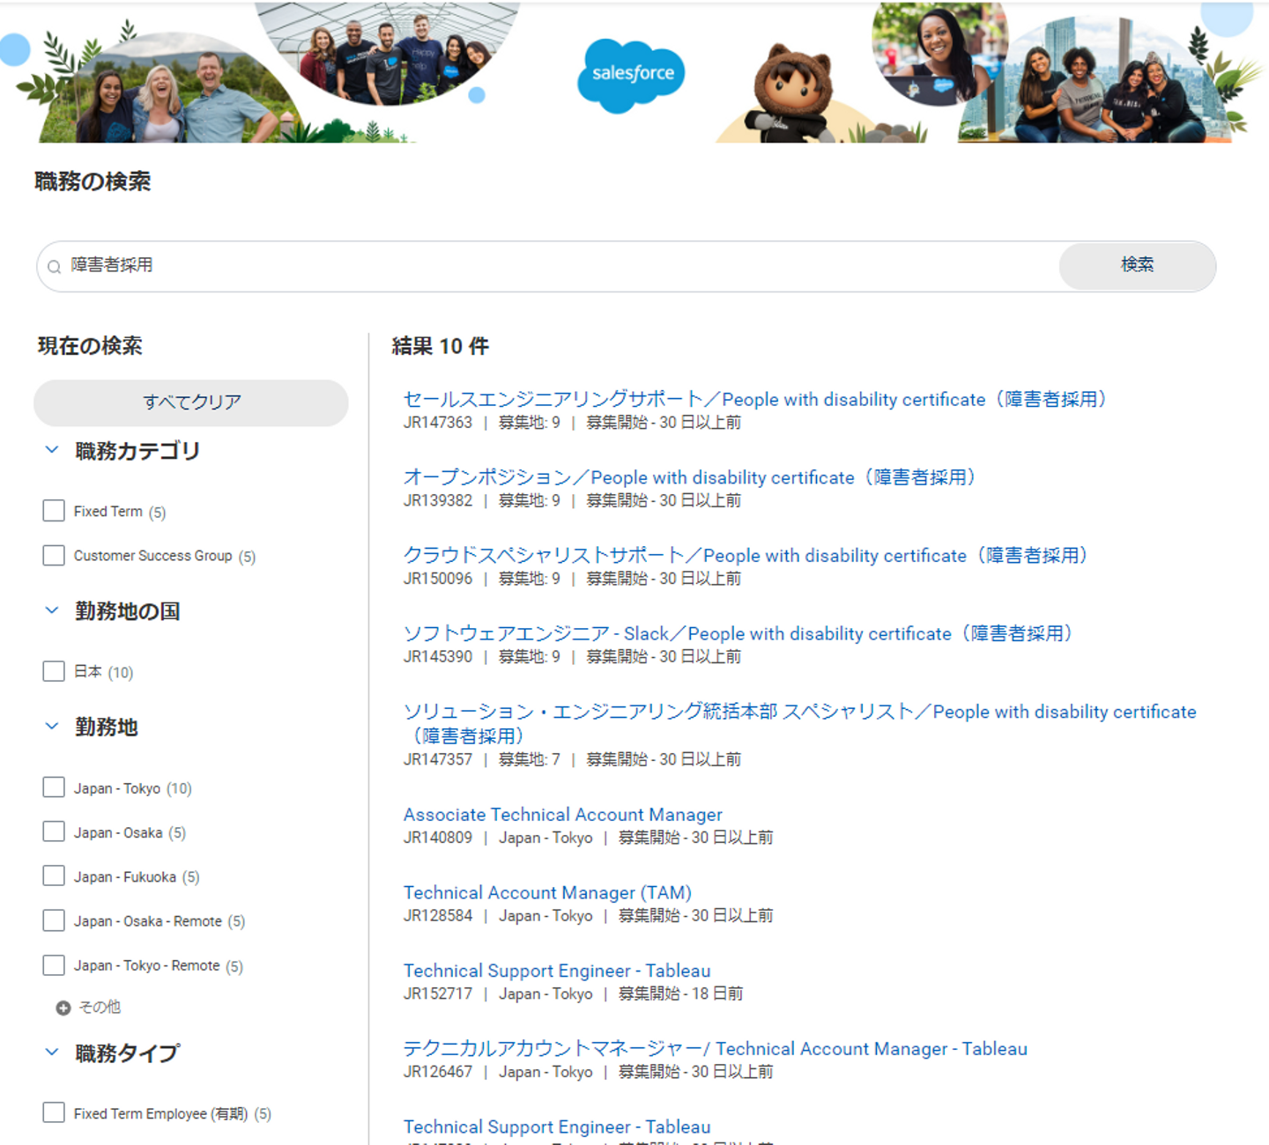Image resolution: width=1269 pixels, height=1145 pixels.
Task: Open the クラウドスペシャリストサポート job listing
Action: click(746, 556)
